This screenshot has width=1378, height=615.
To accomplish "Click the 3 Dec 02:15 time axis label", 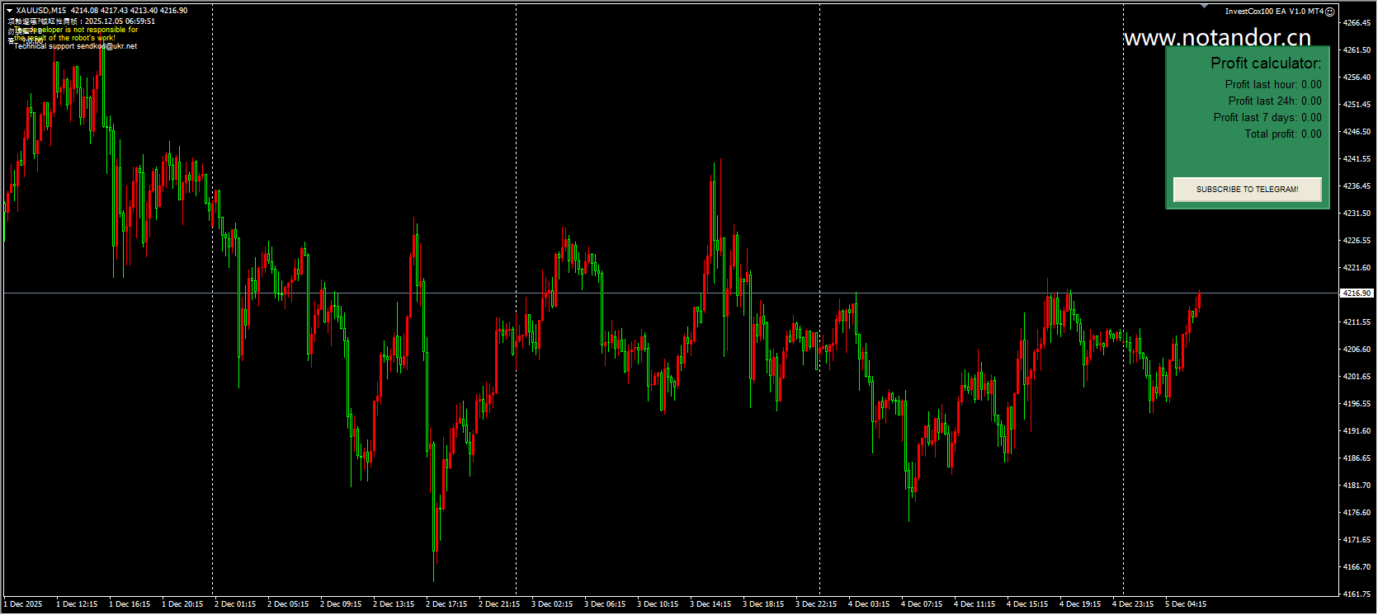I will pyautogui.click(x=552, y=604).
